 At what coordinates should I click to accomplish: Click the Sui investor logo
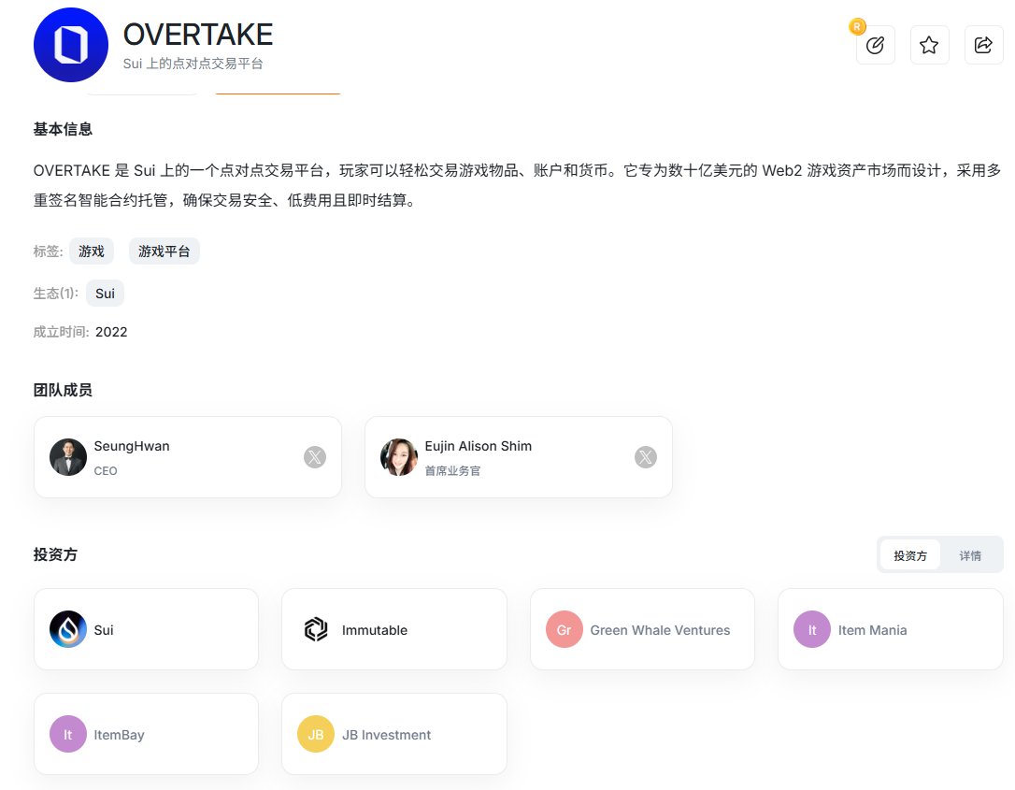pyautogui.click(x=68, y=629)
